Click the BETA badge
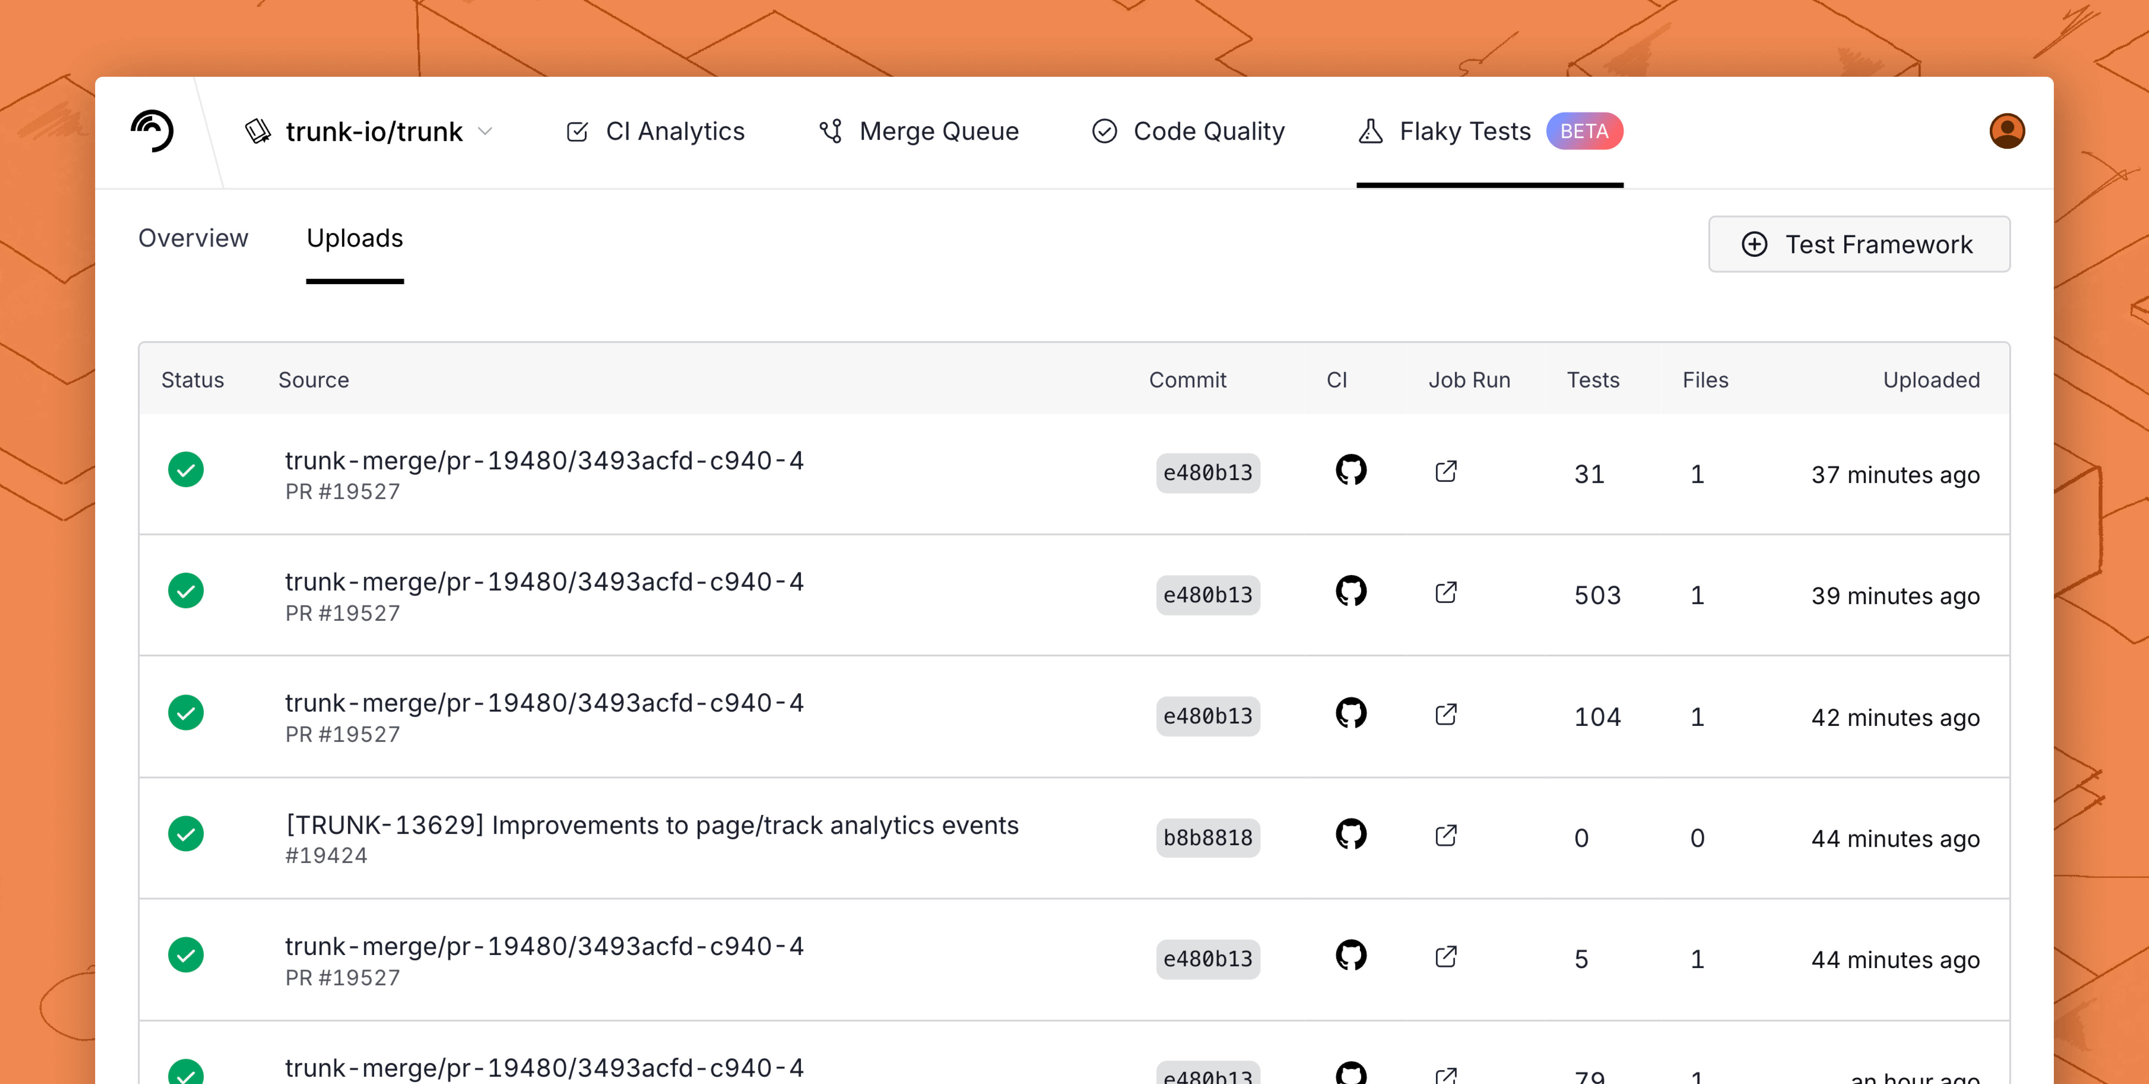Viewport: 2149px width, 1084px height. coord(1584,131)
